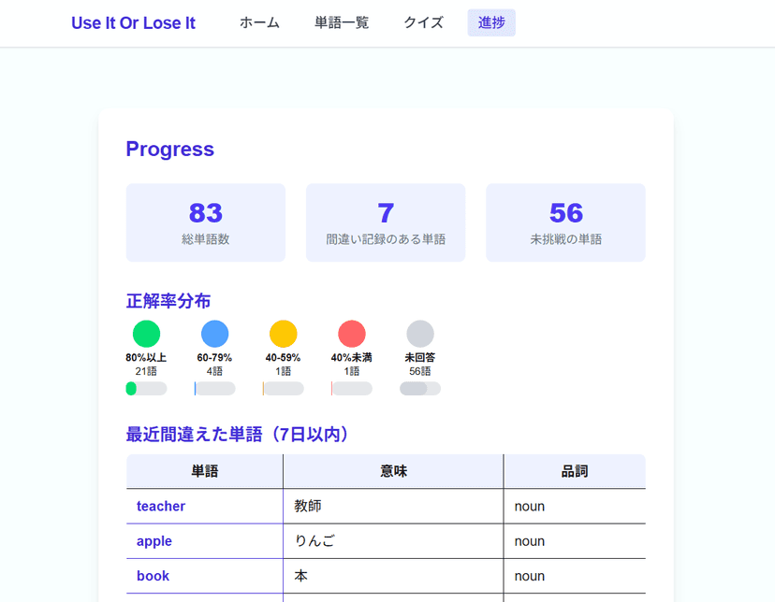Open the teacher word link
Screen dimensions: 775x602
pos(161,506)
